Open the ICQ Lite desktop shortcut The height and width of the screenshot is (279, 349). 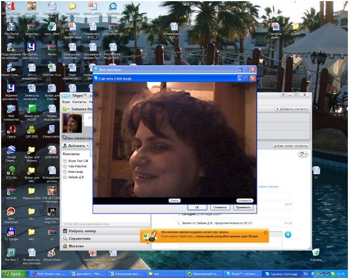pyautogui.click(x=11, y=170)
